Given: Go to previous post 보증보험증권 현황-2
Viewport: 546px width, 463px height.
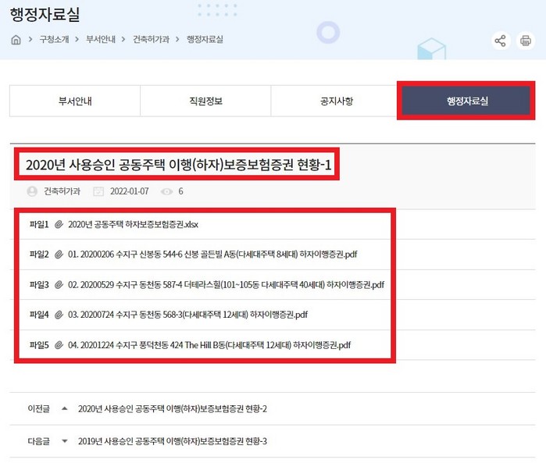Looking at the screenshot, I should [x=173, y=408].
